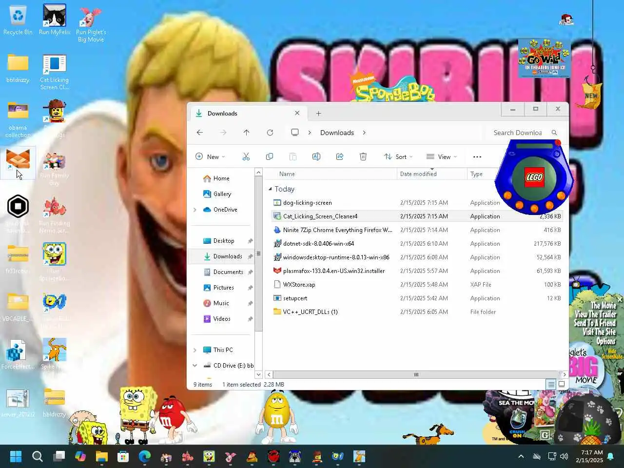The height and width of the screenshot is (468, 624).
Task: Select Run Piglet's Big Movie desktop shortcut
Action: [x=91, y=24]
